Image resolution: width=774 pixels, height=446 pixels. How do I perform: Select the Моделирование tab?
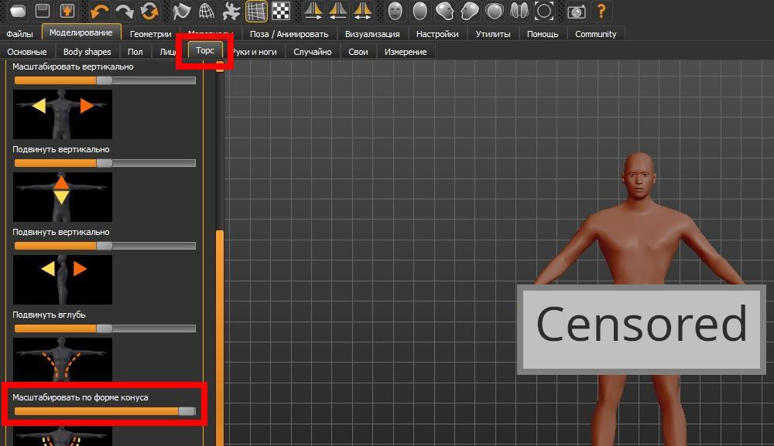click(x=81, y=32)
